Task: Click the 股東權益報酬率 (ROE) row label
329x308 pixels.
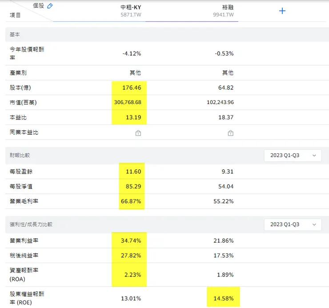Action: click(x=27, y=298)
